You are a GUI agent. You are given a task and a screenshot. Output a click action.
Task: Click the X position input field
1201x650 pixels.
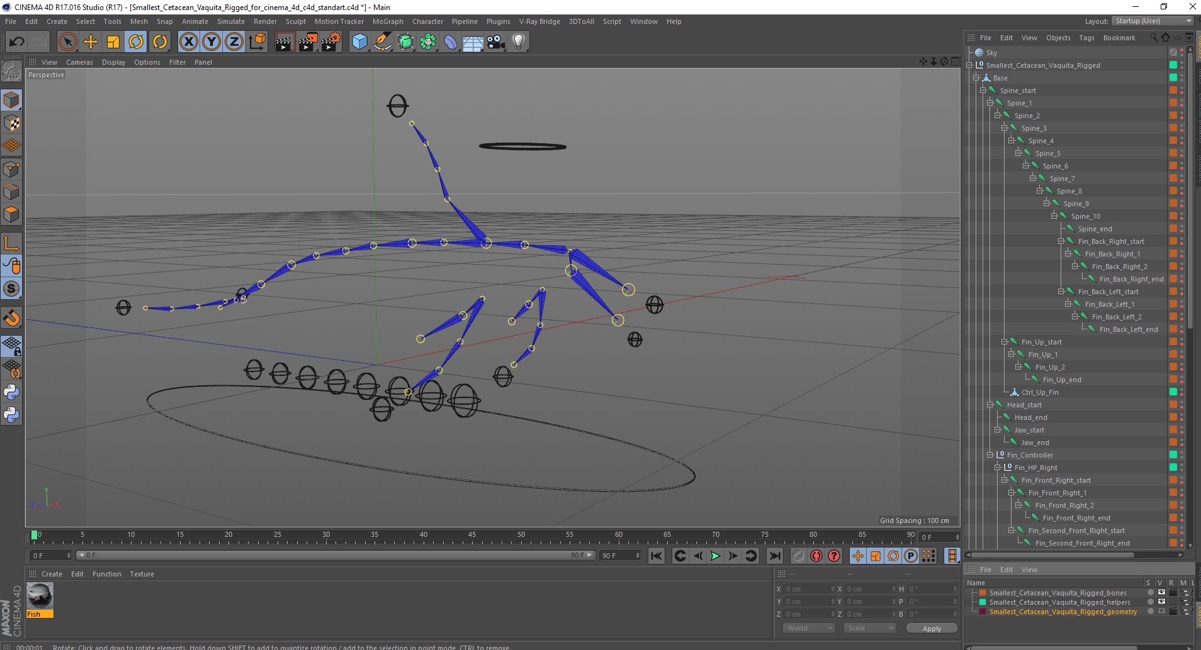809,589
